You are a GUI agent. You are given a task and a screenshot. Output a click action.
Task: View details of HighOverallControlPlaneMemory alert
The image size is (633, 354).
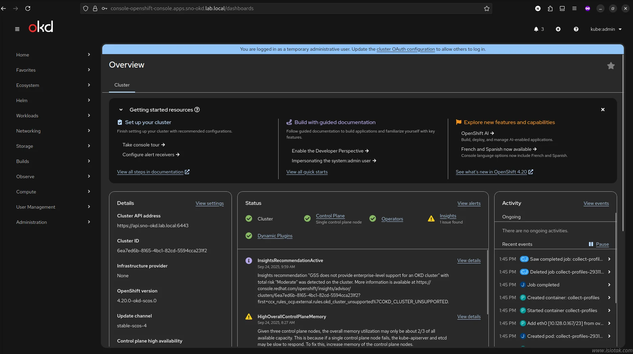pyautogui.click(x=469, y=316)
